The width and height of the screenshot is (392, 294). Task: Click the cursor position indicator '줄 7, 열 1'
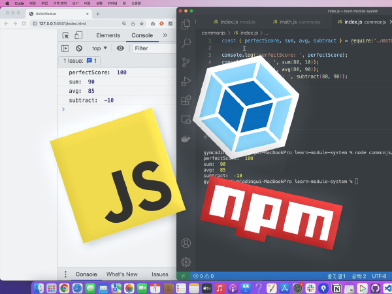click(x=336, y=276)
